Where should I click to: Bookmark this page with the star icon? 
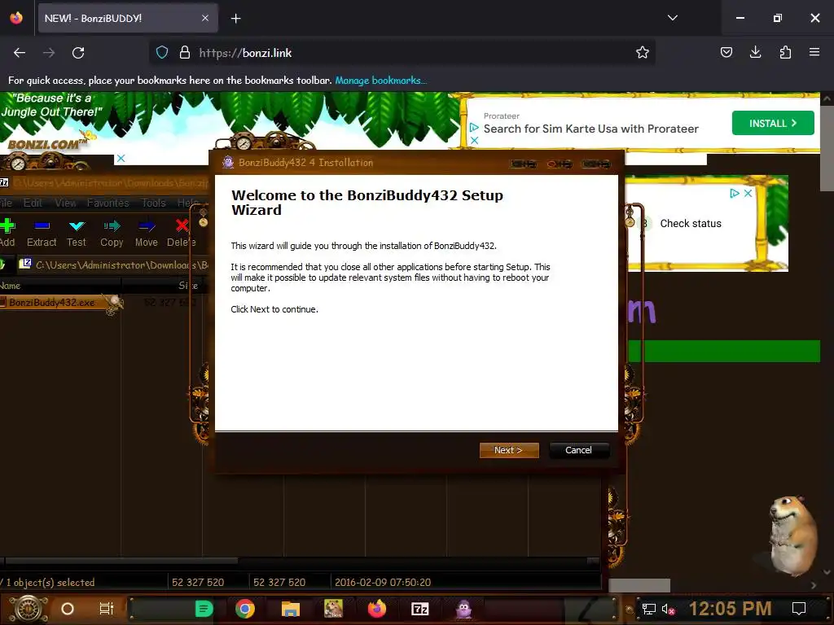click(643, 52)
